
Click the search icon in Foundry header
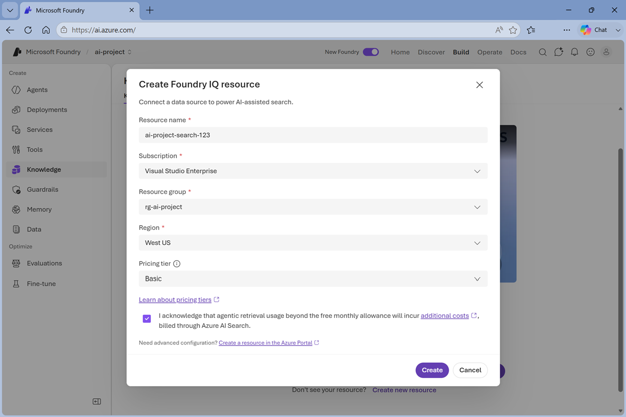(543, 52)
